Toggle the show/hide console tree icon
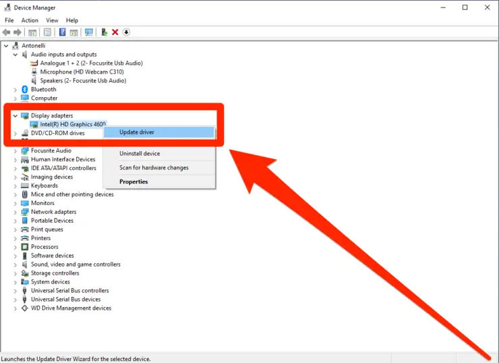The image size is (499, 363). [x=32, y=32]
